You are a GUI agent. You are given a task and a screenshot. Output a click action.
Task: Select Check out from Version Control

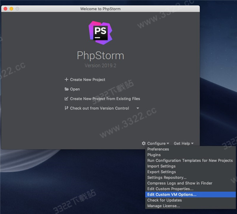(100, 108)
